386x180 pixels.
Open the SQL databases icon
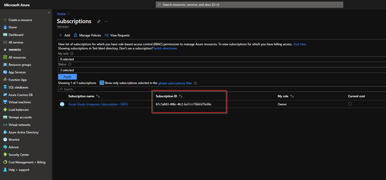(5, 87)
